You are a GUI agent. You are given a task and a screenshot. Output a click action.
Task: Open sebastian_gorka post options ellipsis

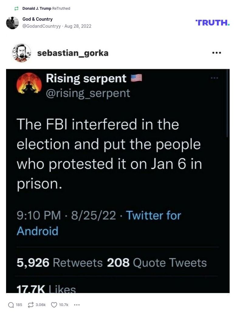click(x=217, y=53)
